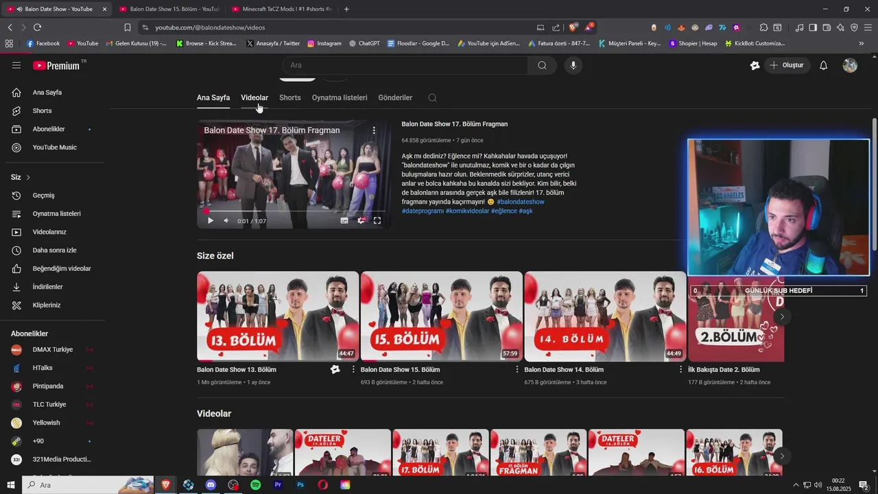The height and width of the screenshot is (494, 878).
Task: Open new browser tab plus button
Action: point(346,9)
